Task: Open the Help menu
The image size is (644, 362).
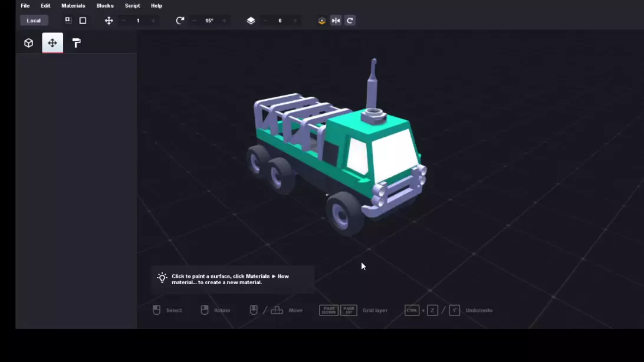Action: 156,6
